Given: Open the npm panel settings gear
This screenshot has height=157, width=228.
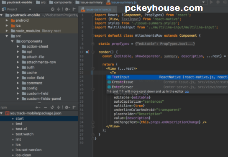Looking at the screenshot, I should point(67,107).
